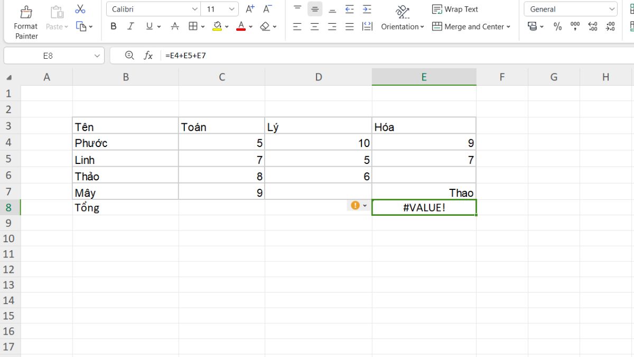
Task: Click the error warning indicator near #VALUE!
Action: pyautogui.click(x=355, y=205)
